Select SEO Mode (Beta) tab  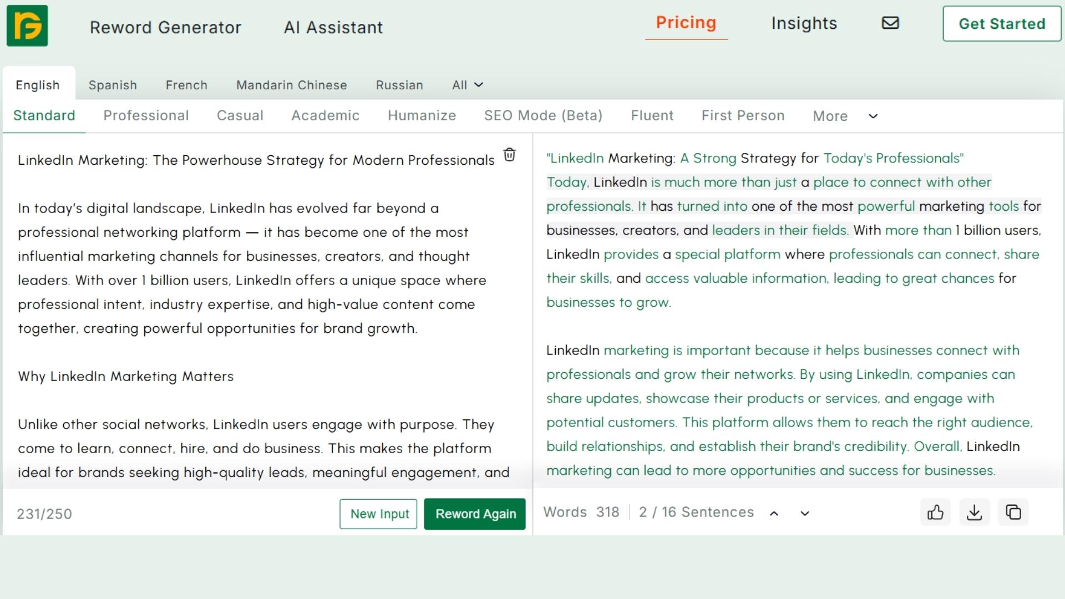543,115
